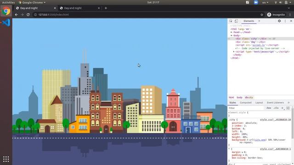Click the styles pane vertical scrollbar

(293, 123)
